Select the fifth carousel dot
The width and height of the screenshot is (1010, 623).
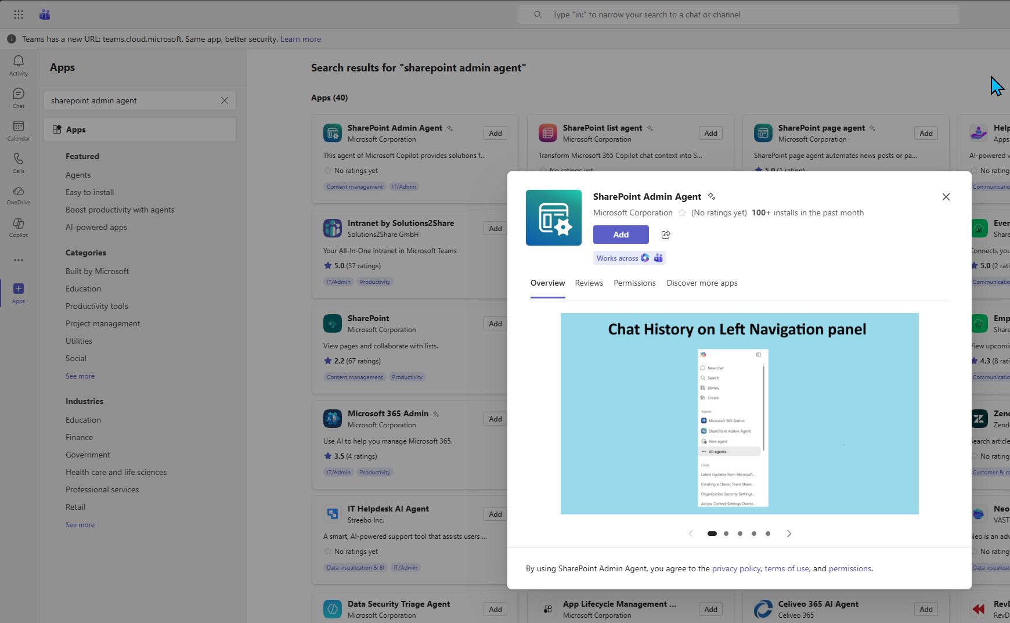click(x=768, y=534)
